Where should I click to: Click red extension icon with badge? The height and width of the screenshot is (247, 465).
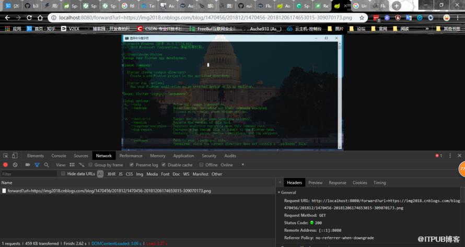(x=376, y=18)
